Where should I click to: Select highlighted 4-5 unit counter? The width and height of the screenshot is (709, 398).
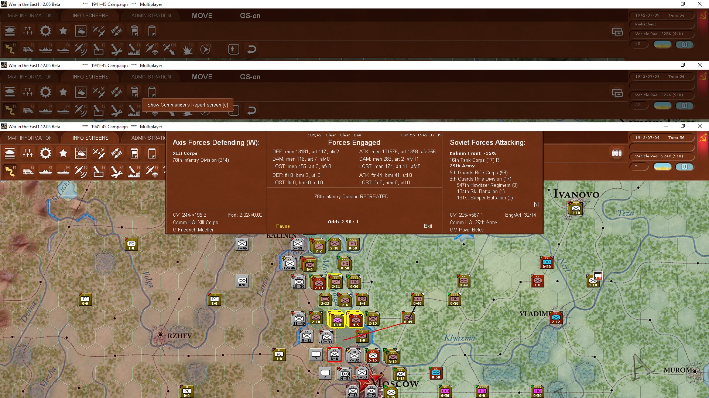(x=356, y=320)
